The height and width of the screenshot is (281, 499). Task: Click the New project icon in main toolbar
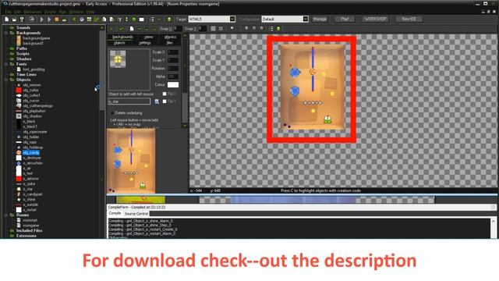(x=7, y=19)
